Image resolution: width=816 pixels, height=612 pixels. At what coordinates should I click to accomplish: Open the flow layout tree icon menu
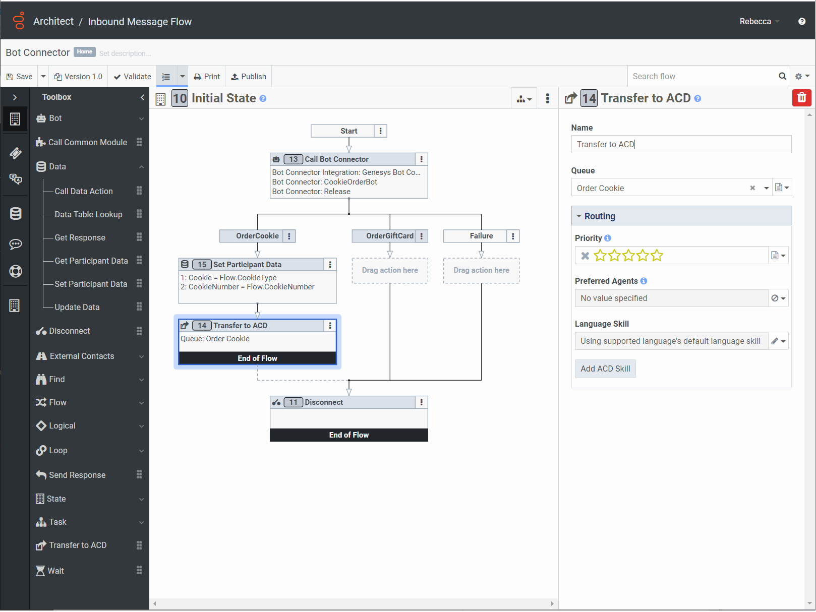point(524,99)
